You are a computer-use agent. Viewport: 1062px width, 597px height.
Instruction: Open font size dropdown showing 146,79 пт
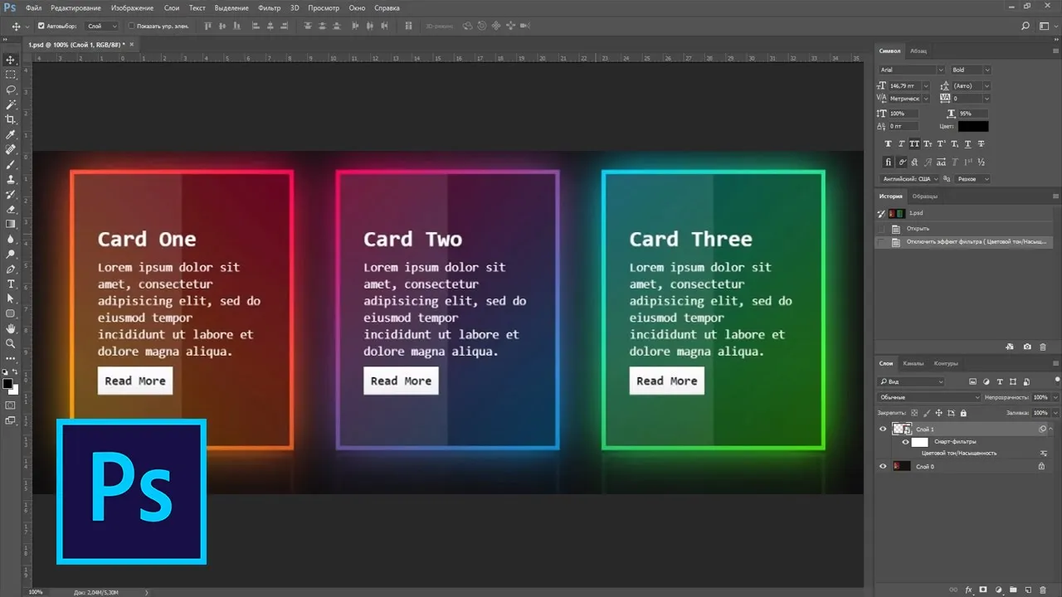927,86
